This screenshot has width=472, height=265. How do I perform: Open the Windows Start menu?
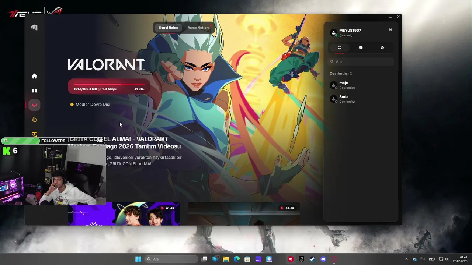(138, 259)
